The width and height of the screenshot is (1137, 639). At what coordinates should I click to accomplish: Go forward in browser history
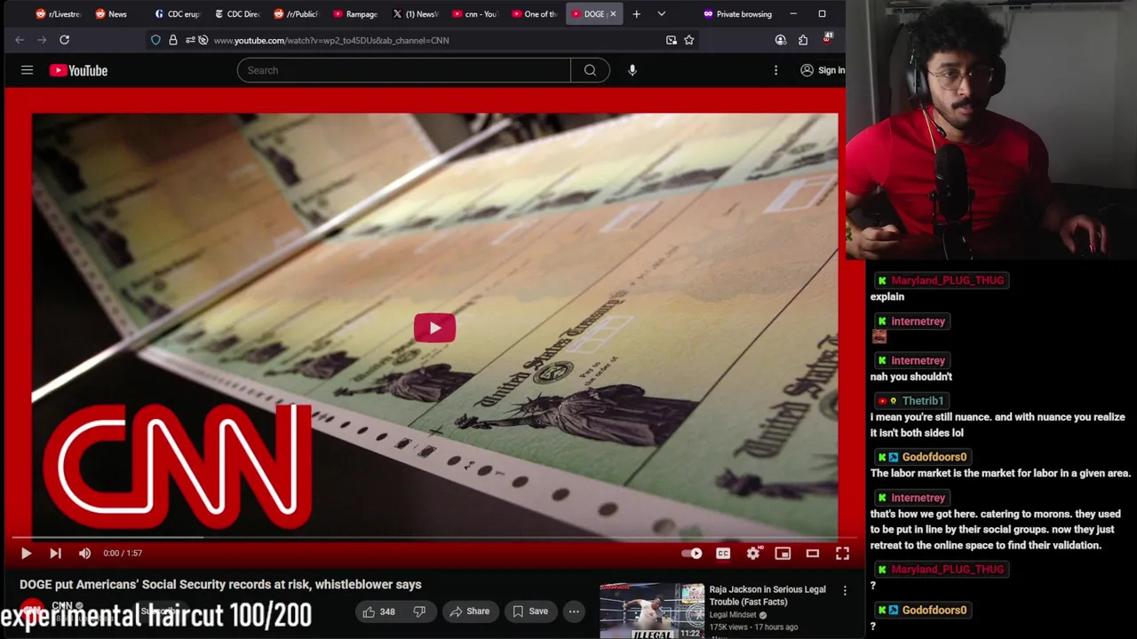point(42,40)
